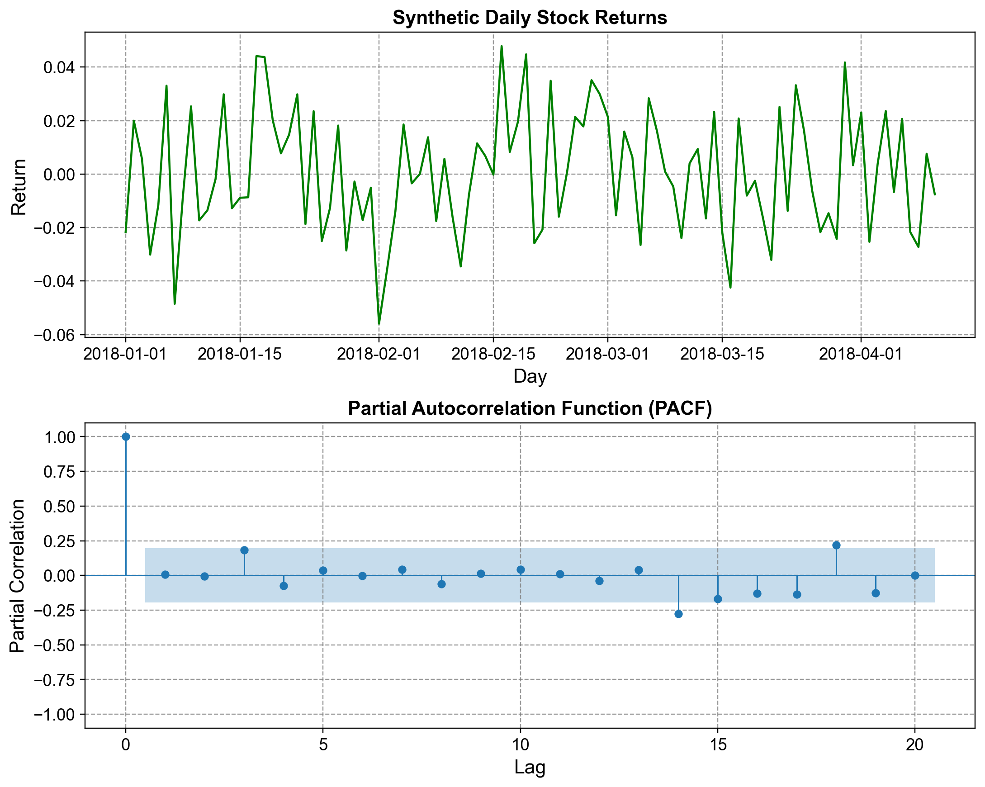Click the PACF marker at lag 18
Viewport: 985px width, 787px height.
pyautogui.click(x=837, y=545)
